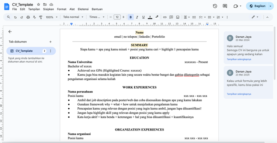Close the document tabs sidebar with back arrow
277x143 pixels.
(10, 32)
